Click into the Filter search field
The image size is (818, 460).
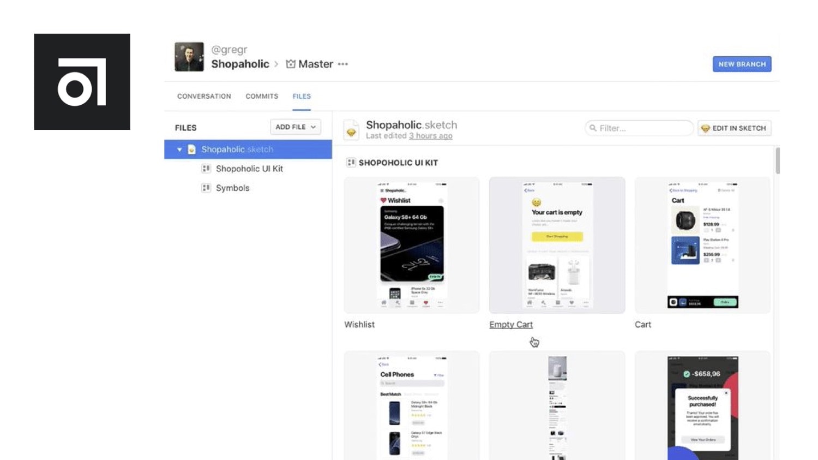(x=639, y=128)
